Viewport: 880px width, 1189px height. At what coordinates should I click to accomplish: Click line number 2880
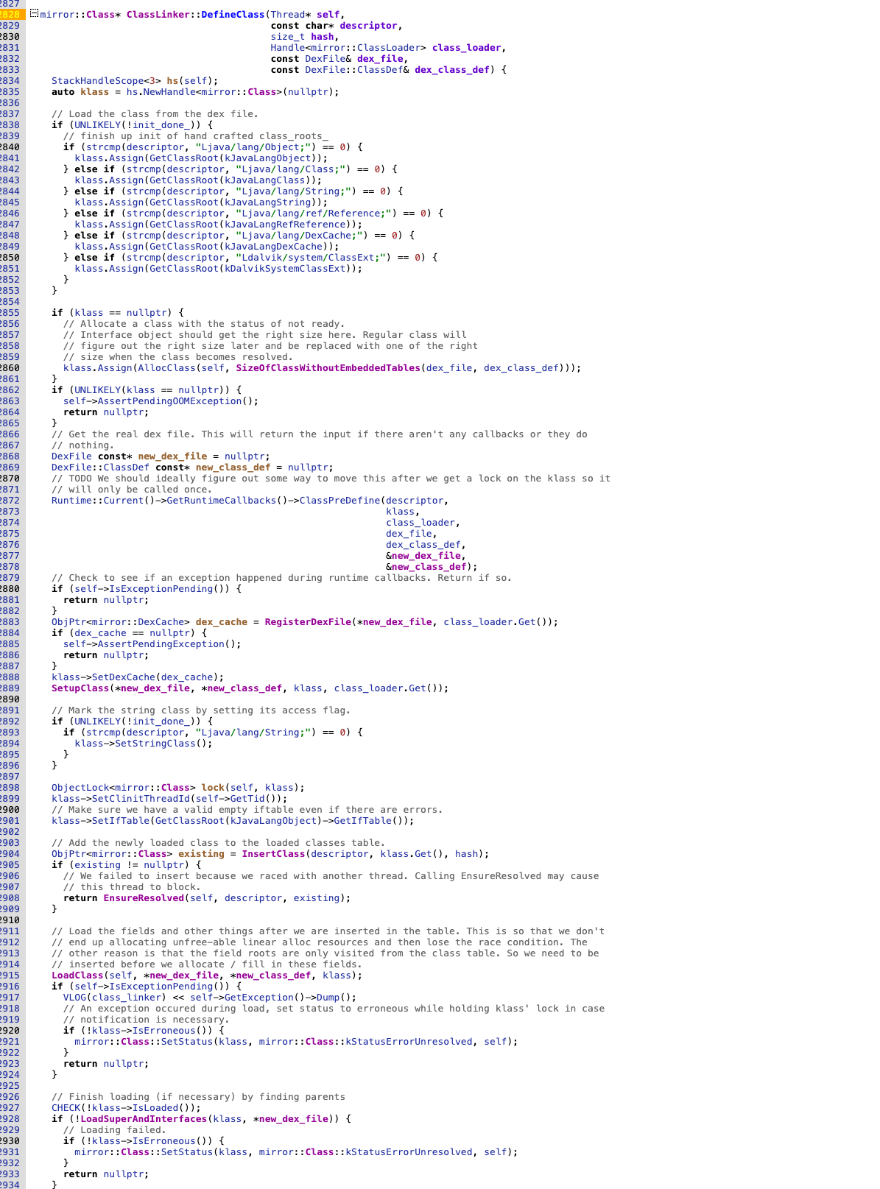coord(10,588)
